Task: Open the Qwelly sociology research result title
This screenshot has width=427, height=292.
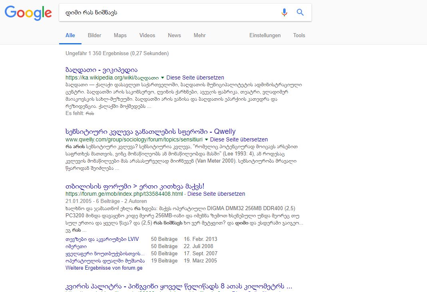Action: [150, 131]
